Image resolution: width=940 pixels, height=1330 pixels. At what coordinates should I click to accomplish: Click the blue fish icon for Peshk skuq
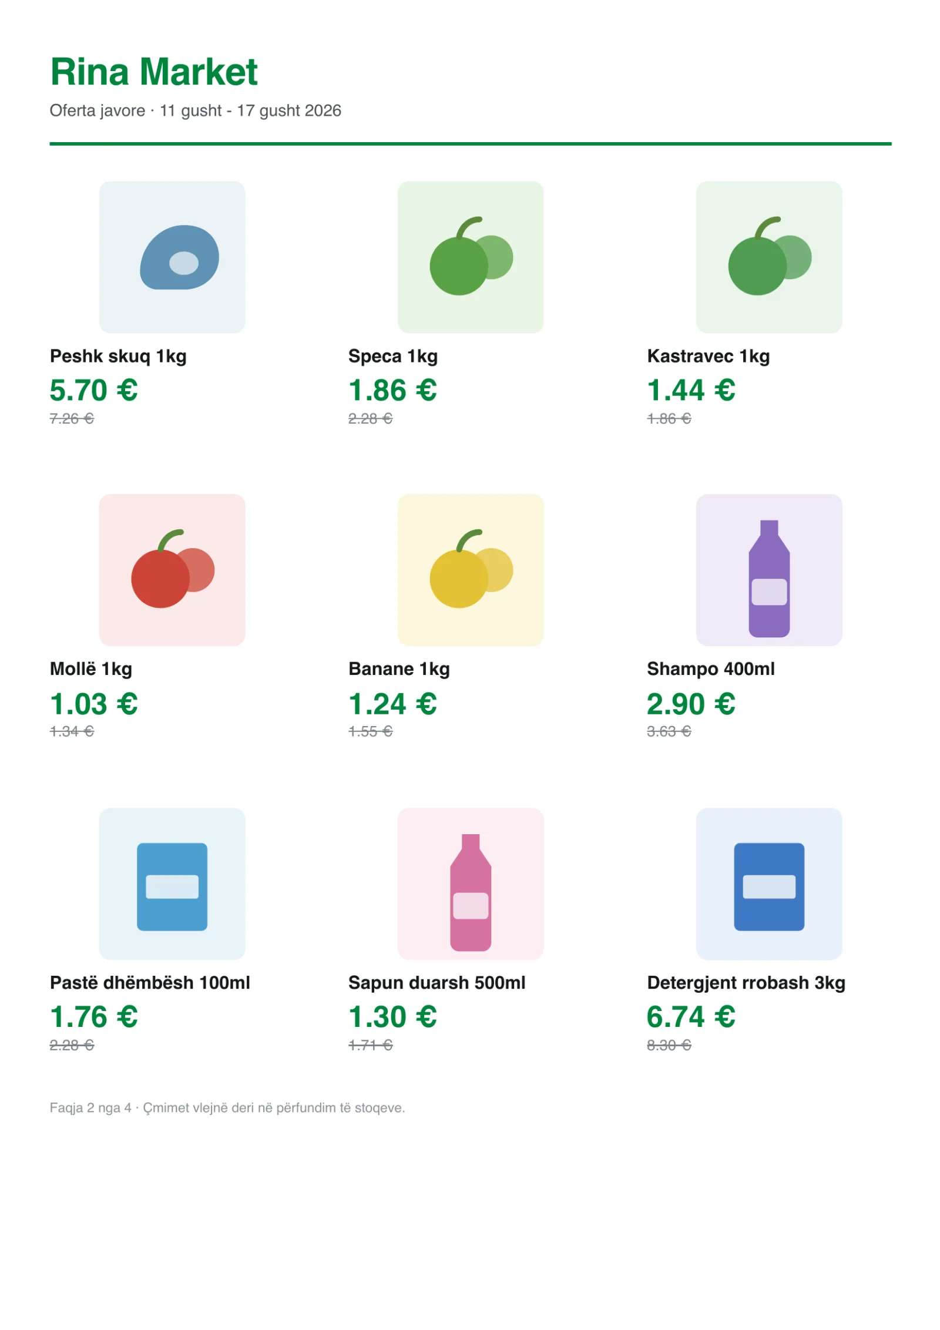pyautogui.click(x=179, y=257)
